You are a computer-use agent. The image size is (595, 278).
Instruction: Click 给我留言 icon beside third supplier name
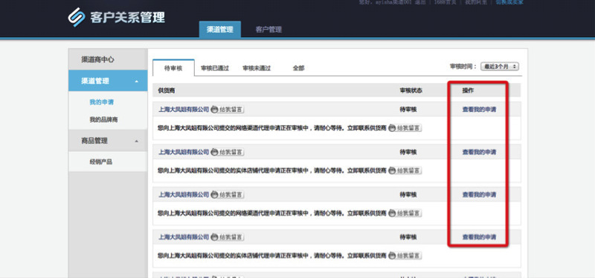228,195
